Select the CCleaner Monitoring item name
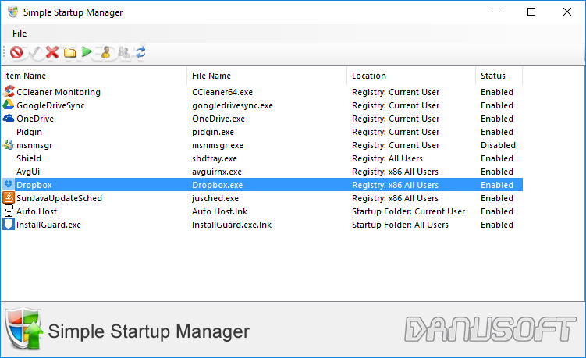The height and width of the screenshot is (358, 586). 59,92
